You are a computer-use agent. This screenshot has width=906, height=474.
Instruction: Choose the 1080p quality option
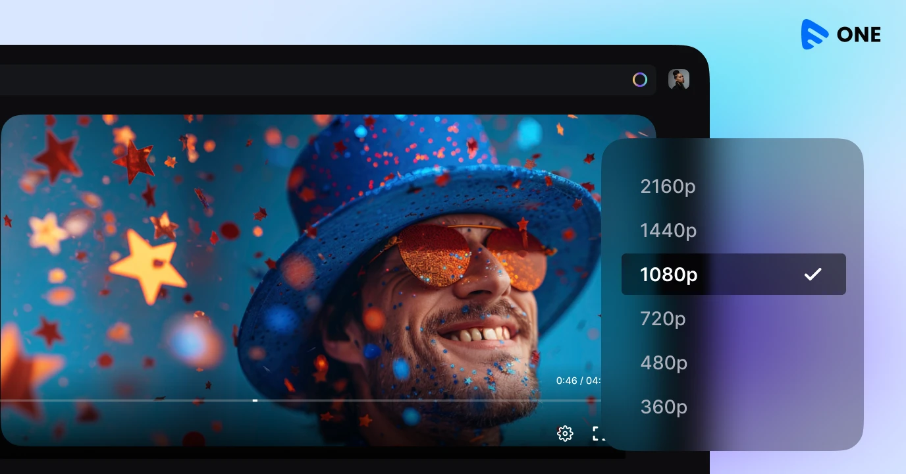coord(669,275)
